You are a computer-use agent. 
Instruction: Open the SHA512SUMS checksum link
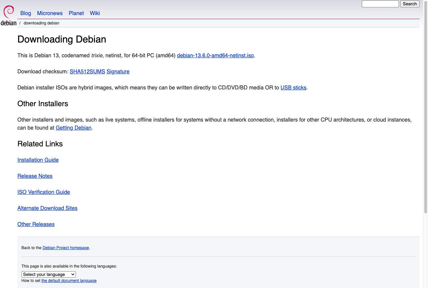(x=87, y=71)
